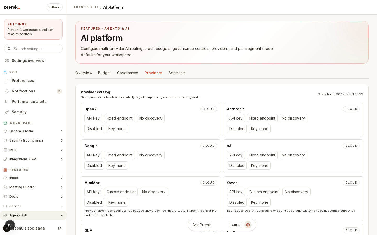377x235 pixels.
Task: Open Performance alerts settings
Action: tap(33, 102)
